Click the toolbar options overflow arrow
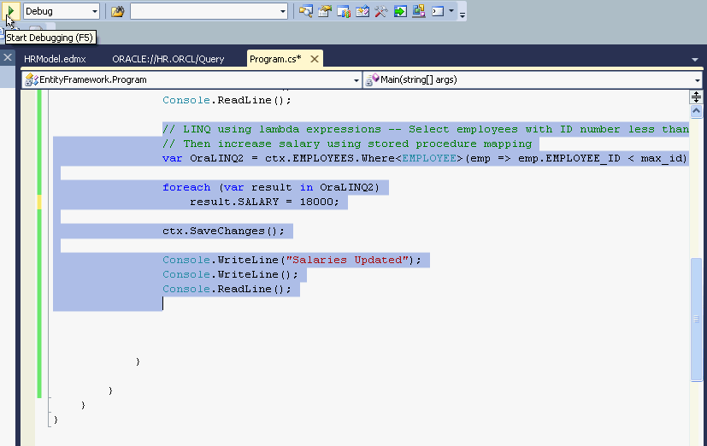This screenshot has width=707, height=446. [462, 14]
